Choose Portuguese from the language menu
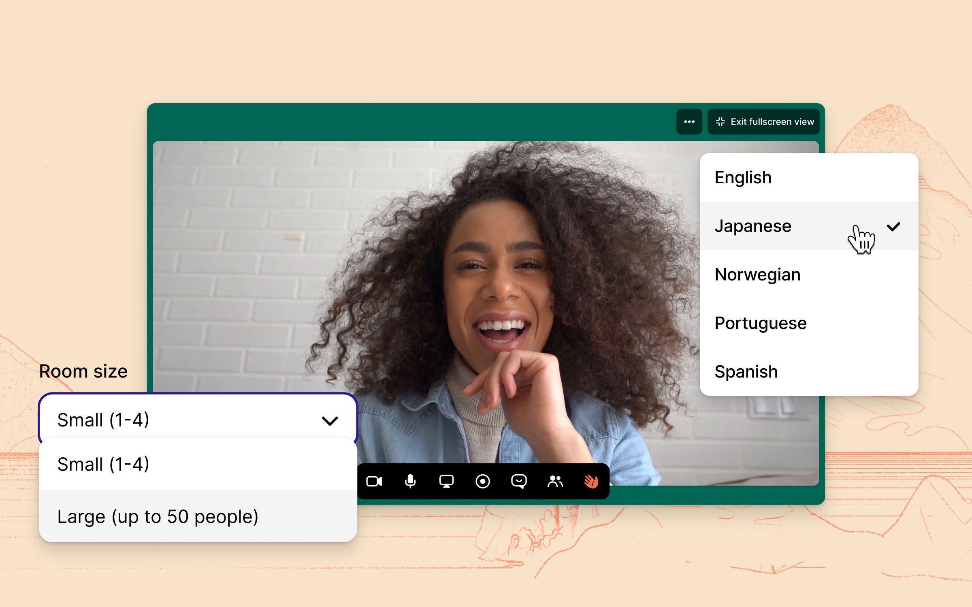Viewport: 972px width, 607px height. (761, 323)
